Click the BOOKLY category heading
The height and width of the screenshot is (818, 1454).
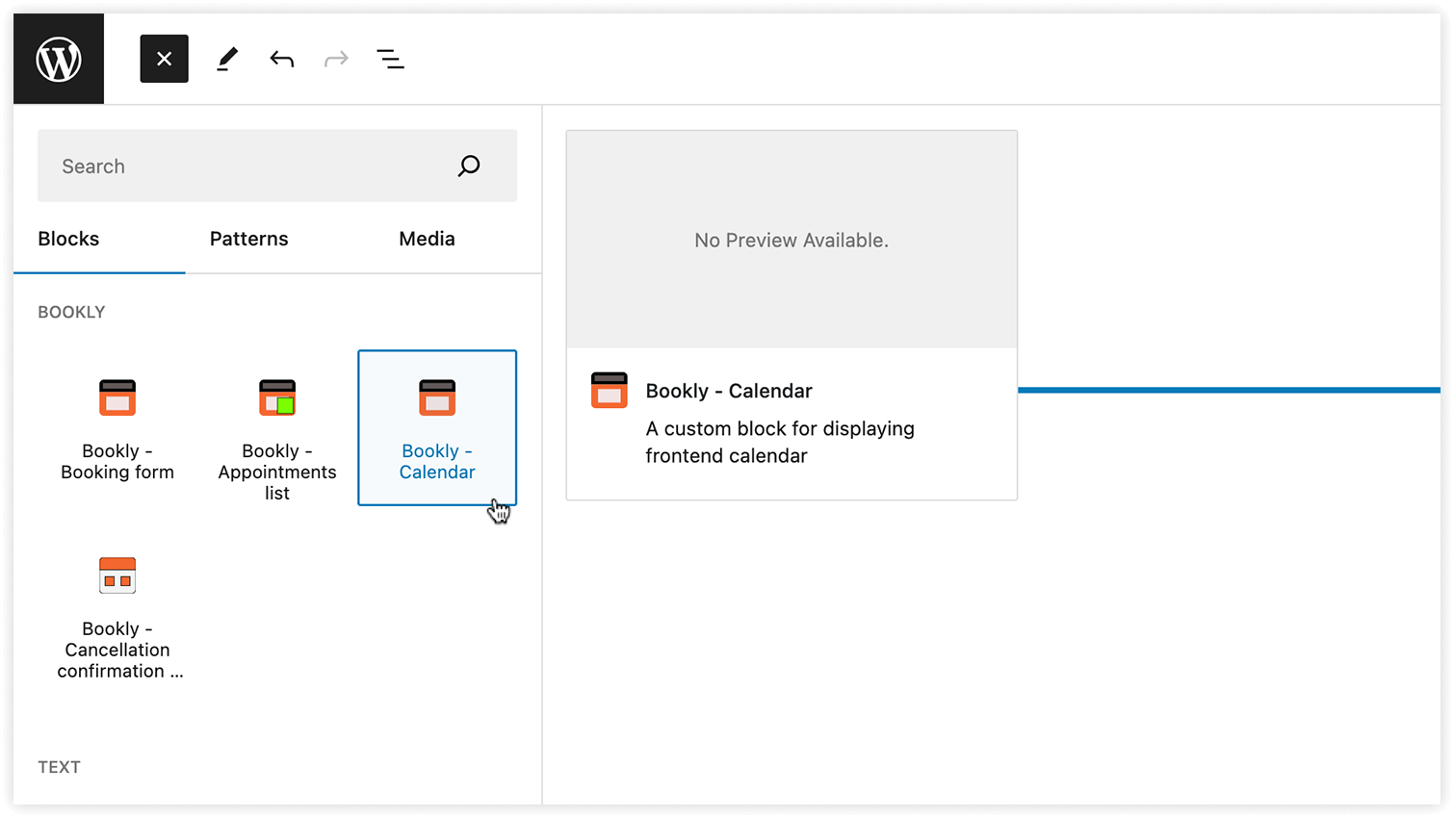tap(71, 312)
